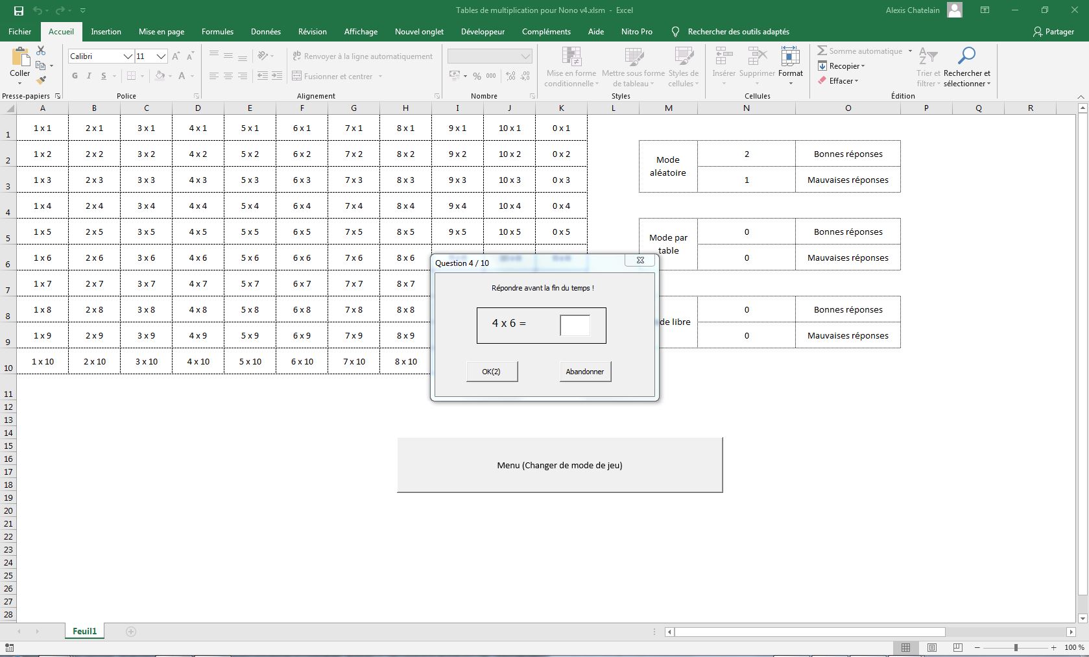1089x657 pixels.
Task: Click the Somme automatique sigma icon
Action: pos(822,51)
